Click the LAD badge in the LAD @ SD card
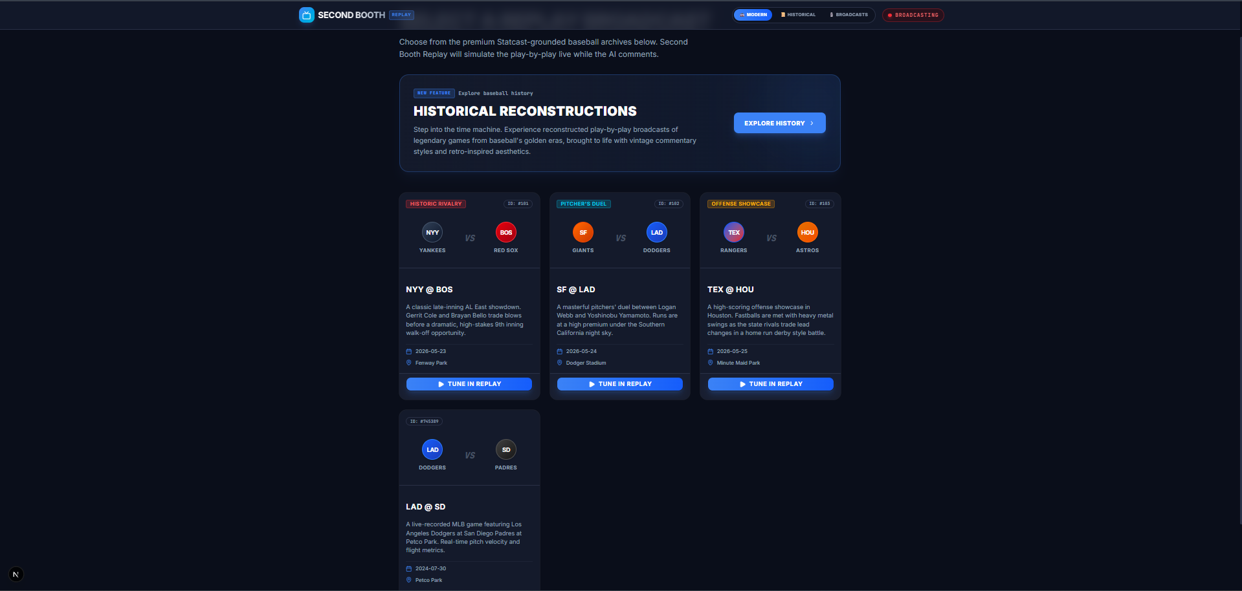Screen dimensions: 1242x591 (x=432, y=449)
